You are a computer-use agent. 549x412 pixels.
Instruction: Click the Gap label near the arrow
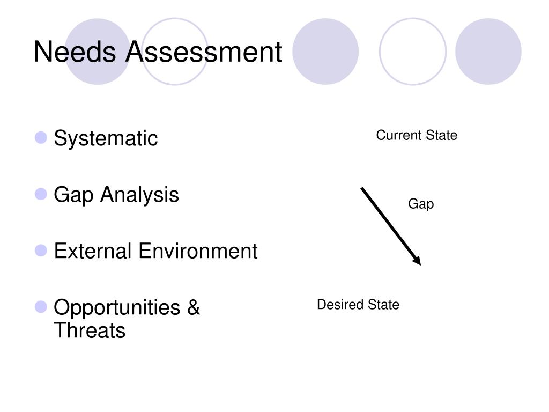(421, 204)
